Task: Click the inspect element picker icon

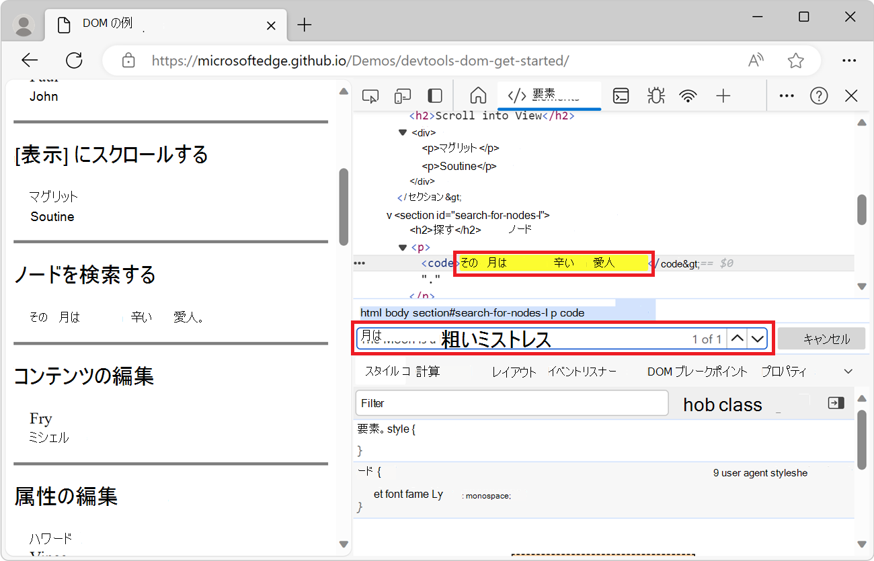Action: pos(370,96)
